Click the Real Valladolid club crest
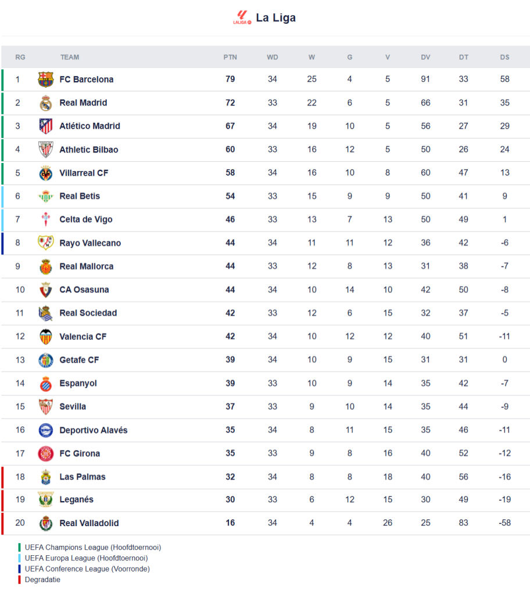The width and height of the screenshot is (530, 596). coord(46,523)
